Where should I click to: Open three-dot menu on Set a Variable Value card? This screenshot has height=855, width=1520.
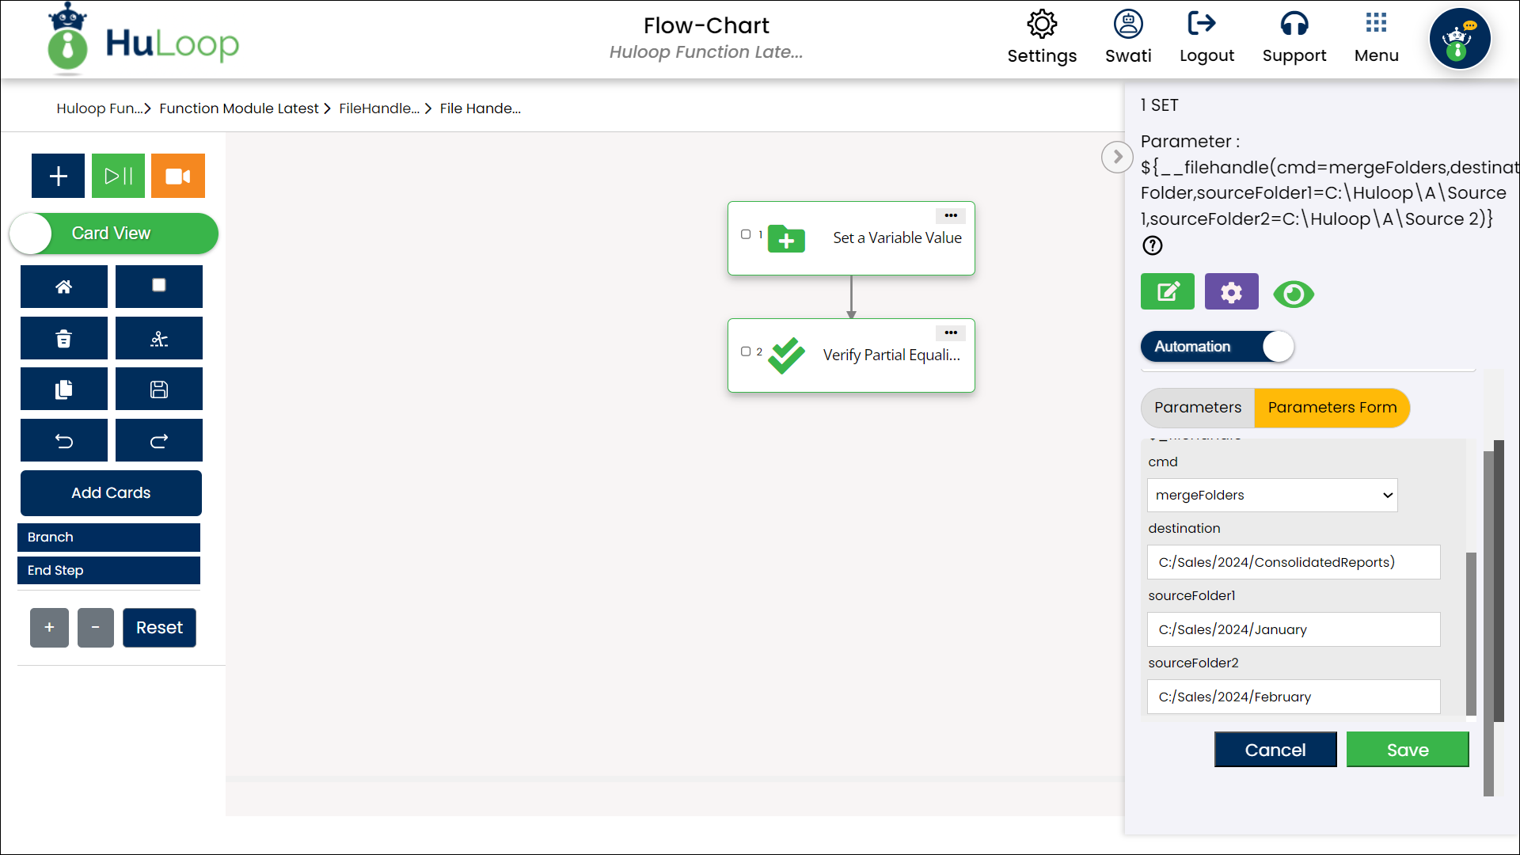pyautogui.click(x=951, y=216)
